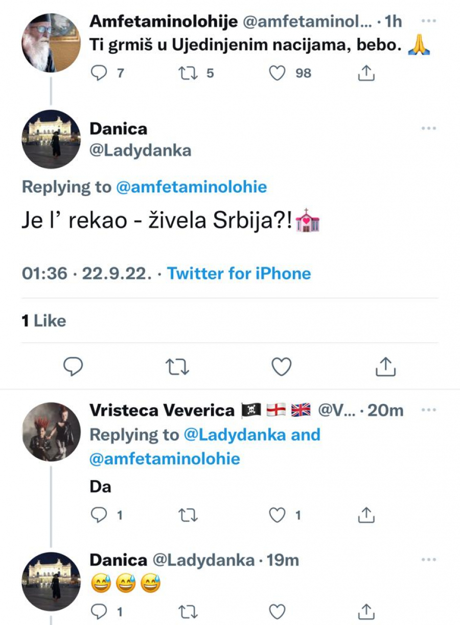The height and width of the screenshot is (625, 460).
Task: Retweet Danica's main tweet
Action: [x=177, y=366]
